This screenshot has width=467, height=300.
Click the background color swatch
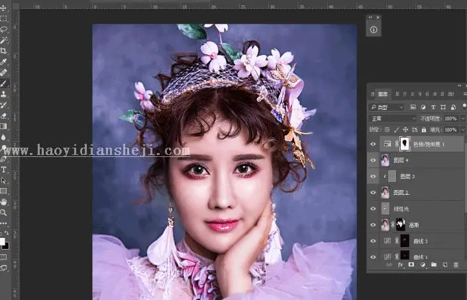point(7,246)
